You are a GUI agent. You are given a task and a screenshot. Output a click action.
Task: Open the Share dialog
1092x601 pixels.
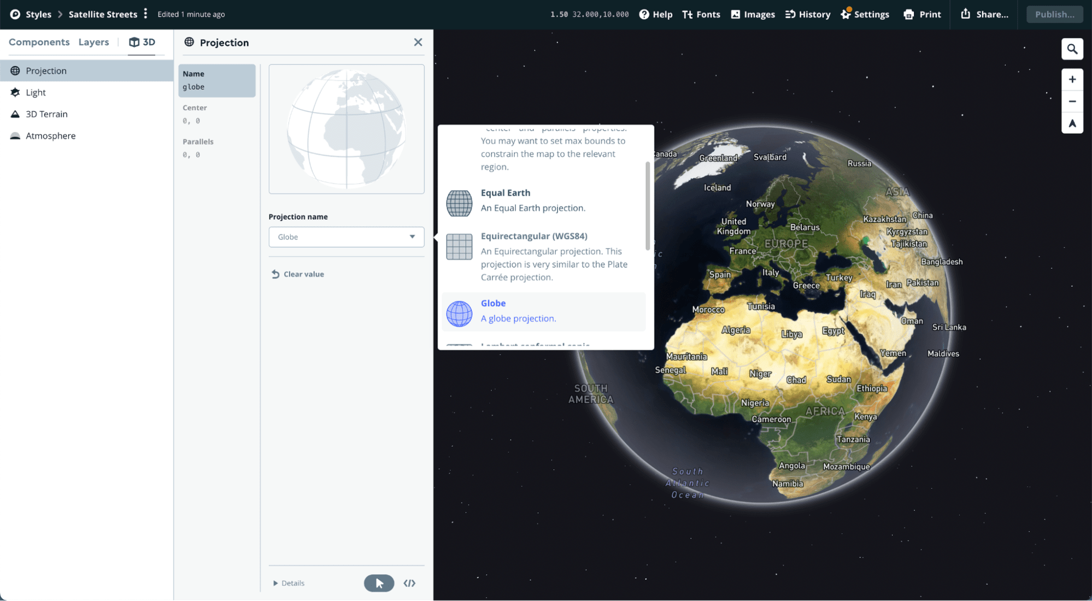coord(985,14)
